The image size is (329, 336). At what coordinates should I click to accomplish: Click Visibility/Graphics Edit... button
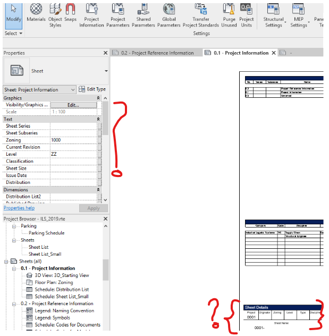pos(73,105)
